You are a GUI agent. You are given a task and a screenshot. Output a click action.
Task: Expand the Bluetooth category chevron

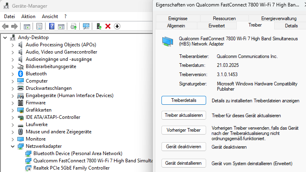pos(13,74)
